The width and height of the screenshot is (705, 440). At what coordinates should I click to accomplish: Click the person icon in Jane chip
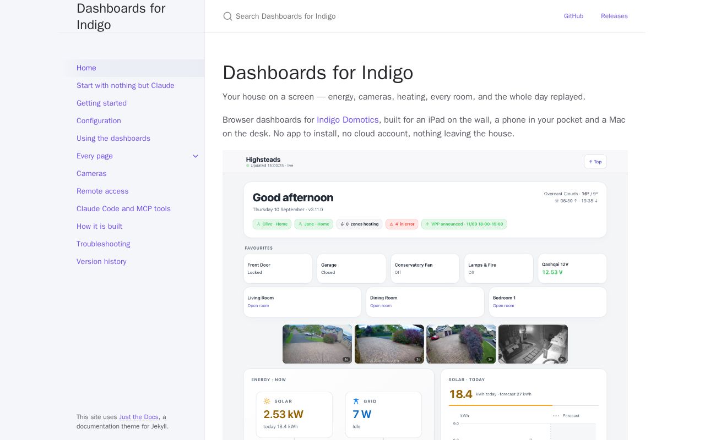(x=300, y=224)
